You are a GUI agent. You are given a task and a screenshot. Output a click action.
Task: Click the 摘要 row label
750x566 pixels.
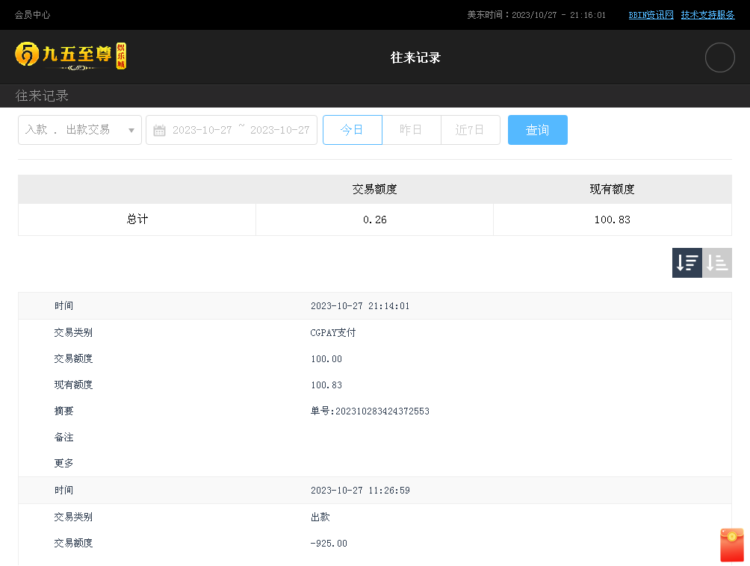[63, 411]
